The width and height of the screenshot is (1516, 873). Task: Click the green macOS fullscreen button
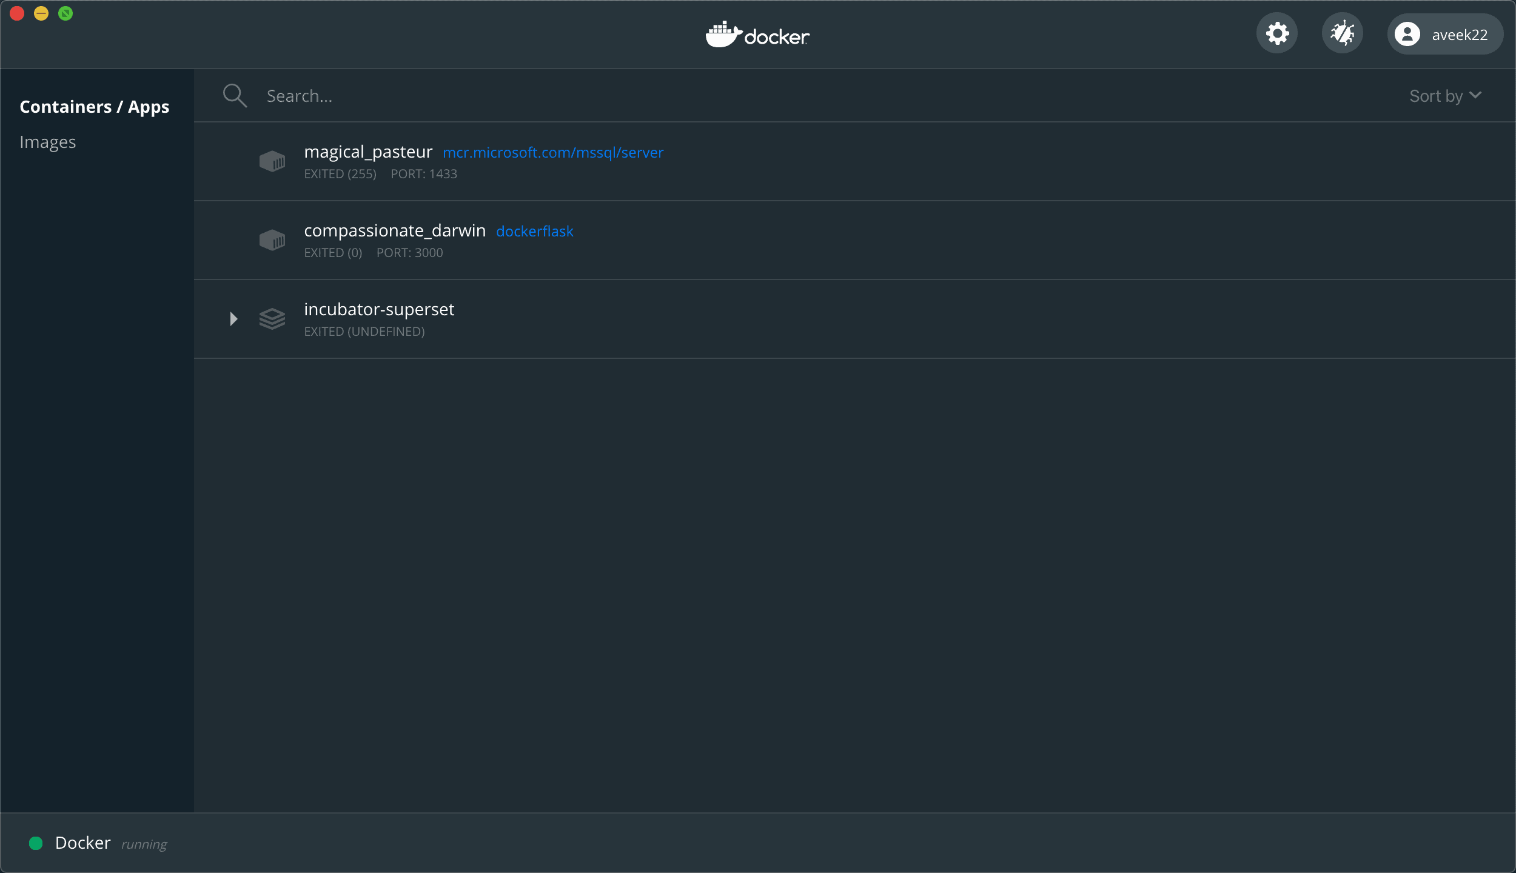65,13
